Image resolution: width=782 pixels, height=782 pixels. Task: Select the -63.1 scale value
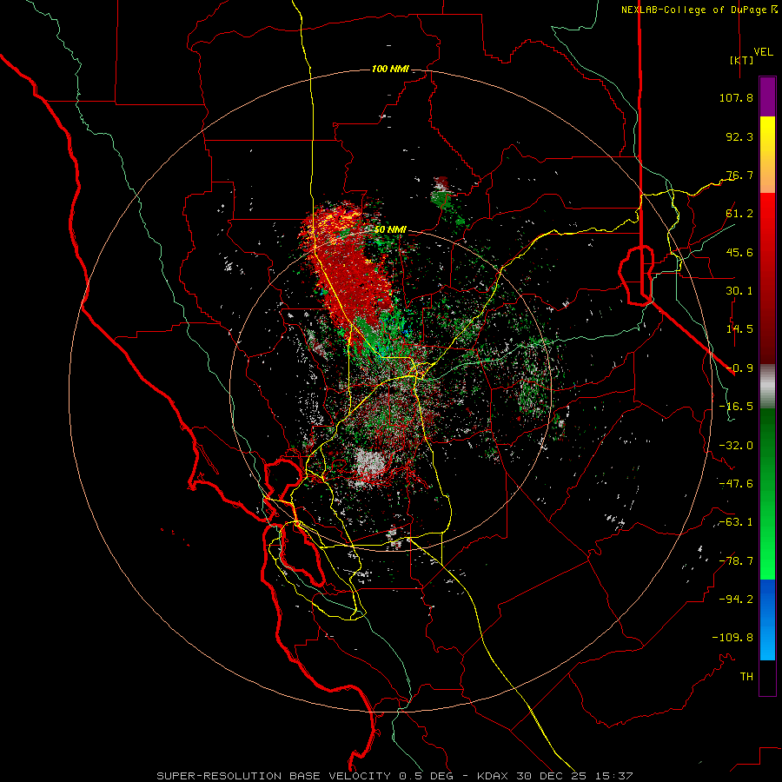(x=736, y=522)
